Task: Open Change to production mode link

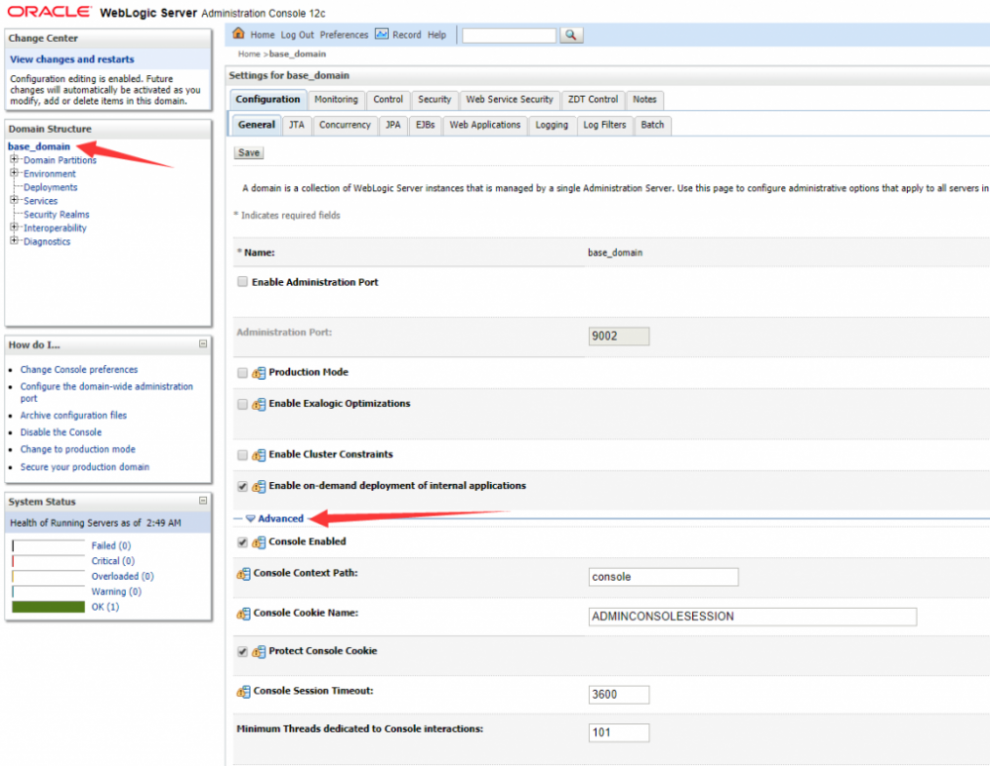Action: pos(77,449)
